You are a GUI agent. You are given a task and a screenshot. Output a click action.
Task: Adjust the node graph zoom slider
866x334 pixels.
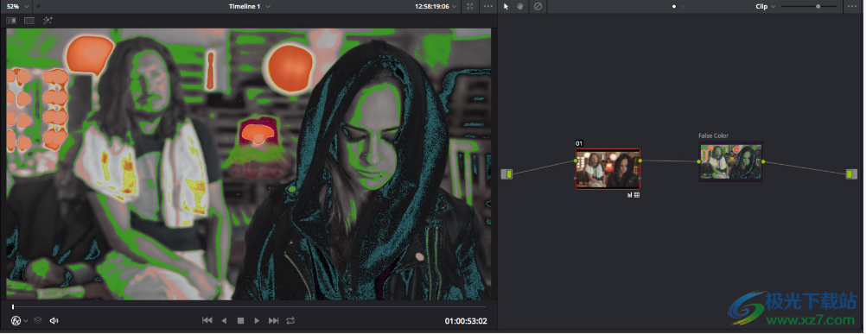pyautogui.click(x=809, y=7)
